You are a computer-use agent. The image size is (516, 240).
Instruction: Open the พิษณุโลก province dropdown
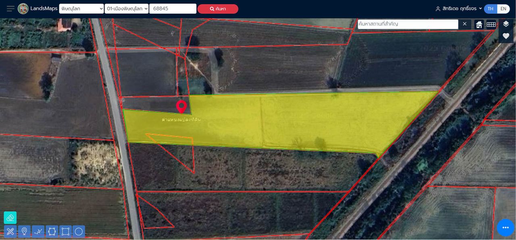[x=81, y=9]
